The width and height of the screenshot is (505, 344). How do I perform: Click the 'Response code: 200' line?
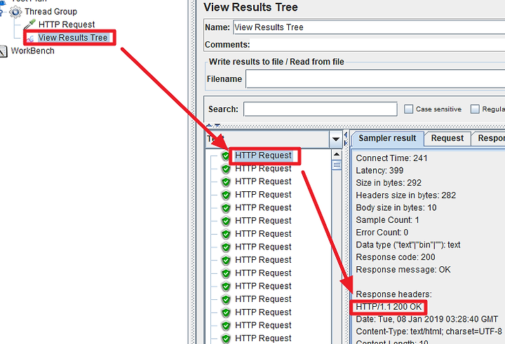click(395, 257)
